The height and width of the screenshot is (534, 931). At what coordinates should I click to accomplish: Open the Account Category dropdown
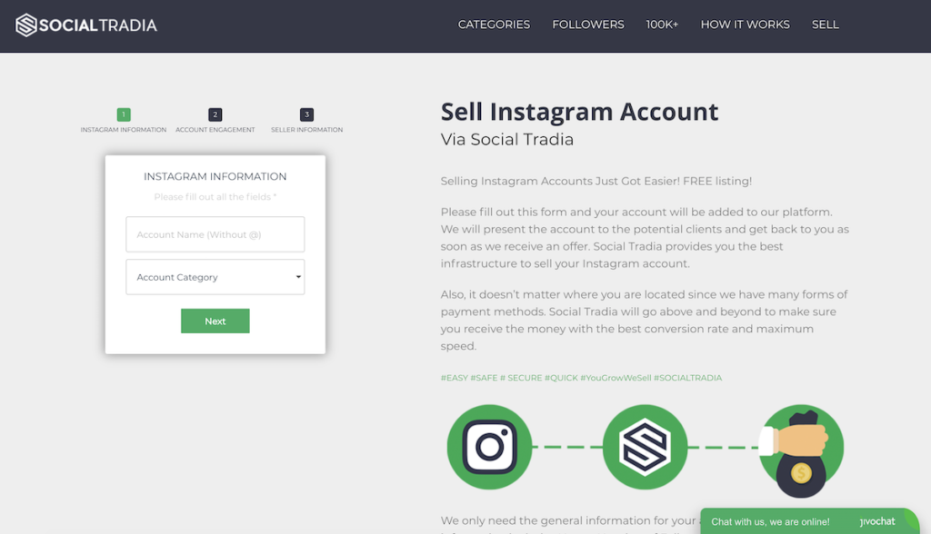point(215,276)
